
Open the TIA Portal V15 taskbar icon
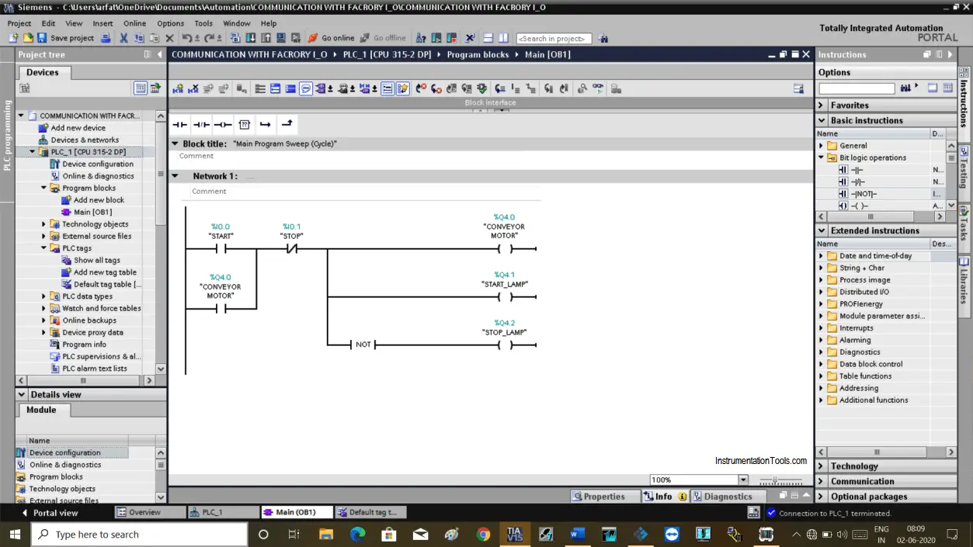[515, 535]
